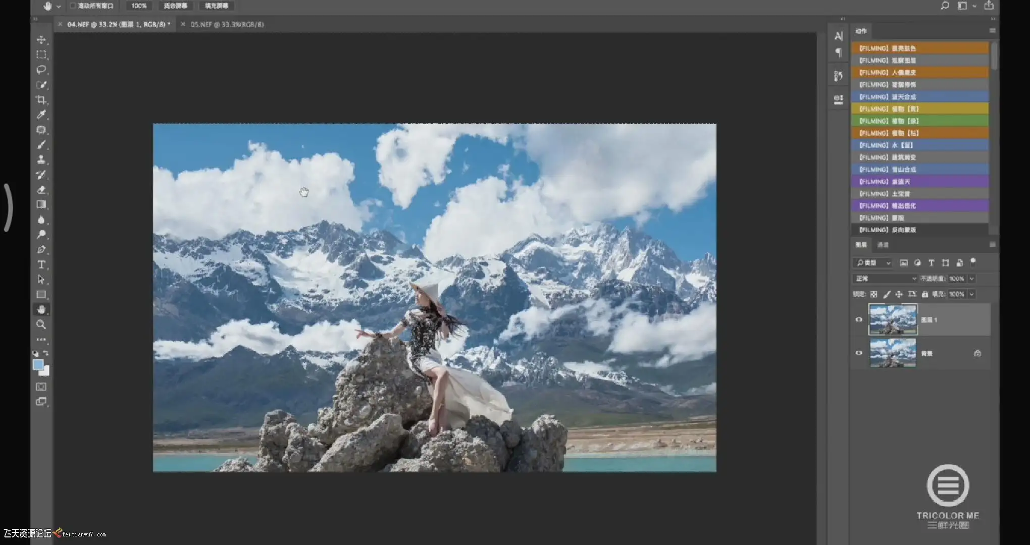Choose the Horizontal Type tool
This screenshot has width=1030, height=545.
pyautogui.click(x=41, y=264)
